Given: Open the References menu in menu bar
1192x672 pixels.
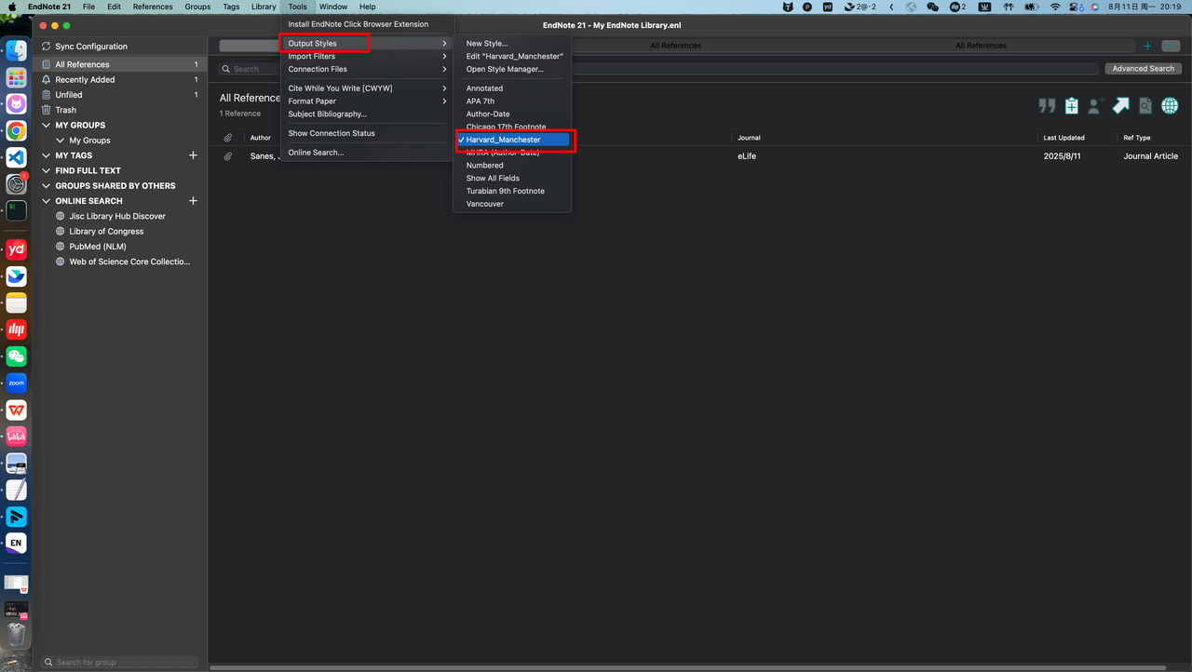Looking at the screenshot, I should pyautogui.click(x=153, y=7).
